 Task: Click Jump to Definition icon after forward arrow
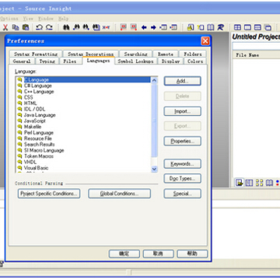[163, 27]
